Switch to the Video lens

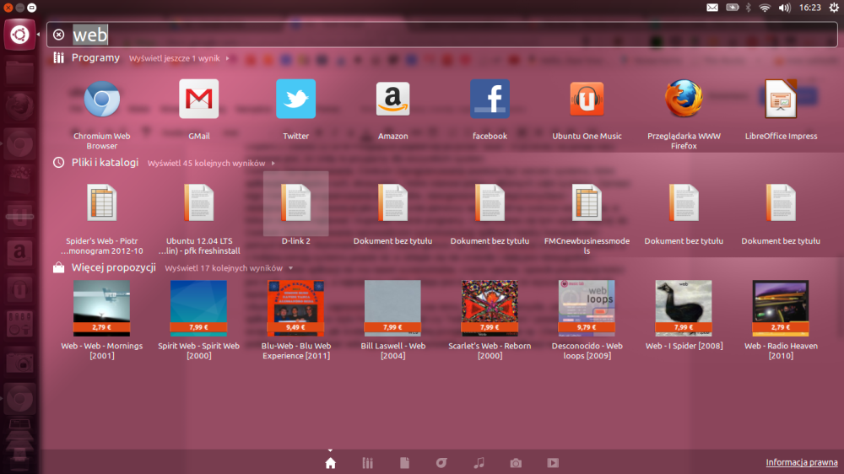pos(553,463)
